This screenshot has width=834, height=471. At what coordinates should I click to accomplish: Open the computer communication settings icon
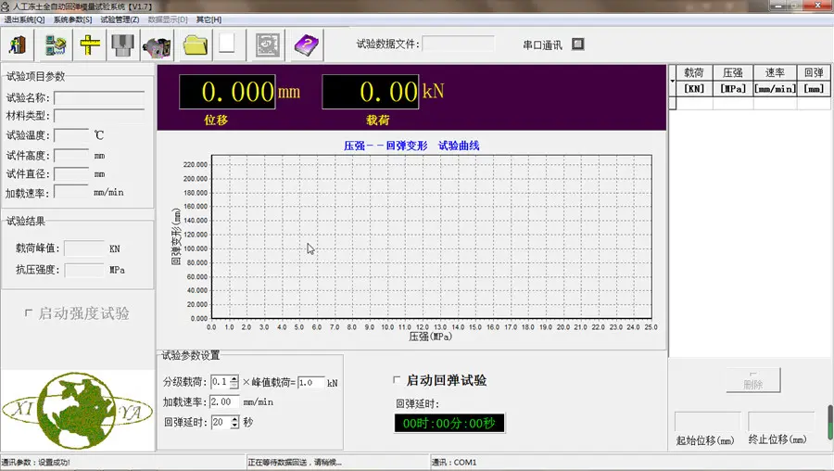pos(55,45)
